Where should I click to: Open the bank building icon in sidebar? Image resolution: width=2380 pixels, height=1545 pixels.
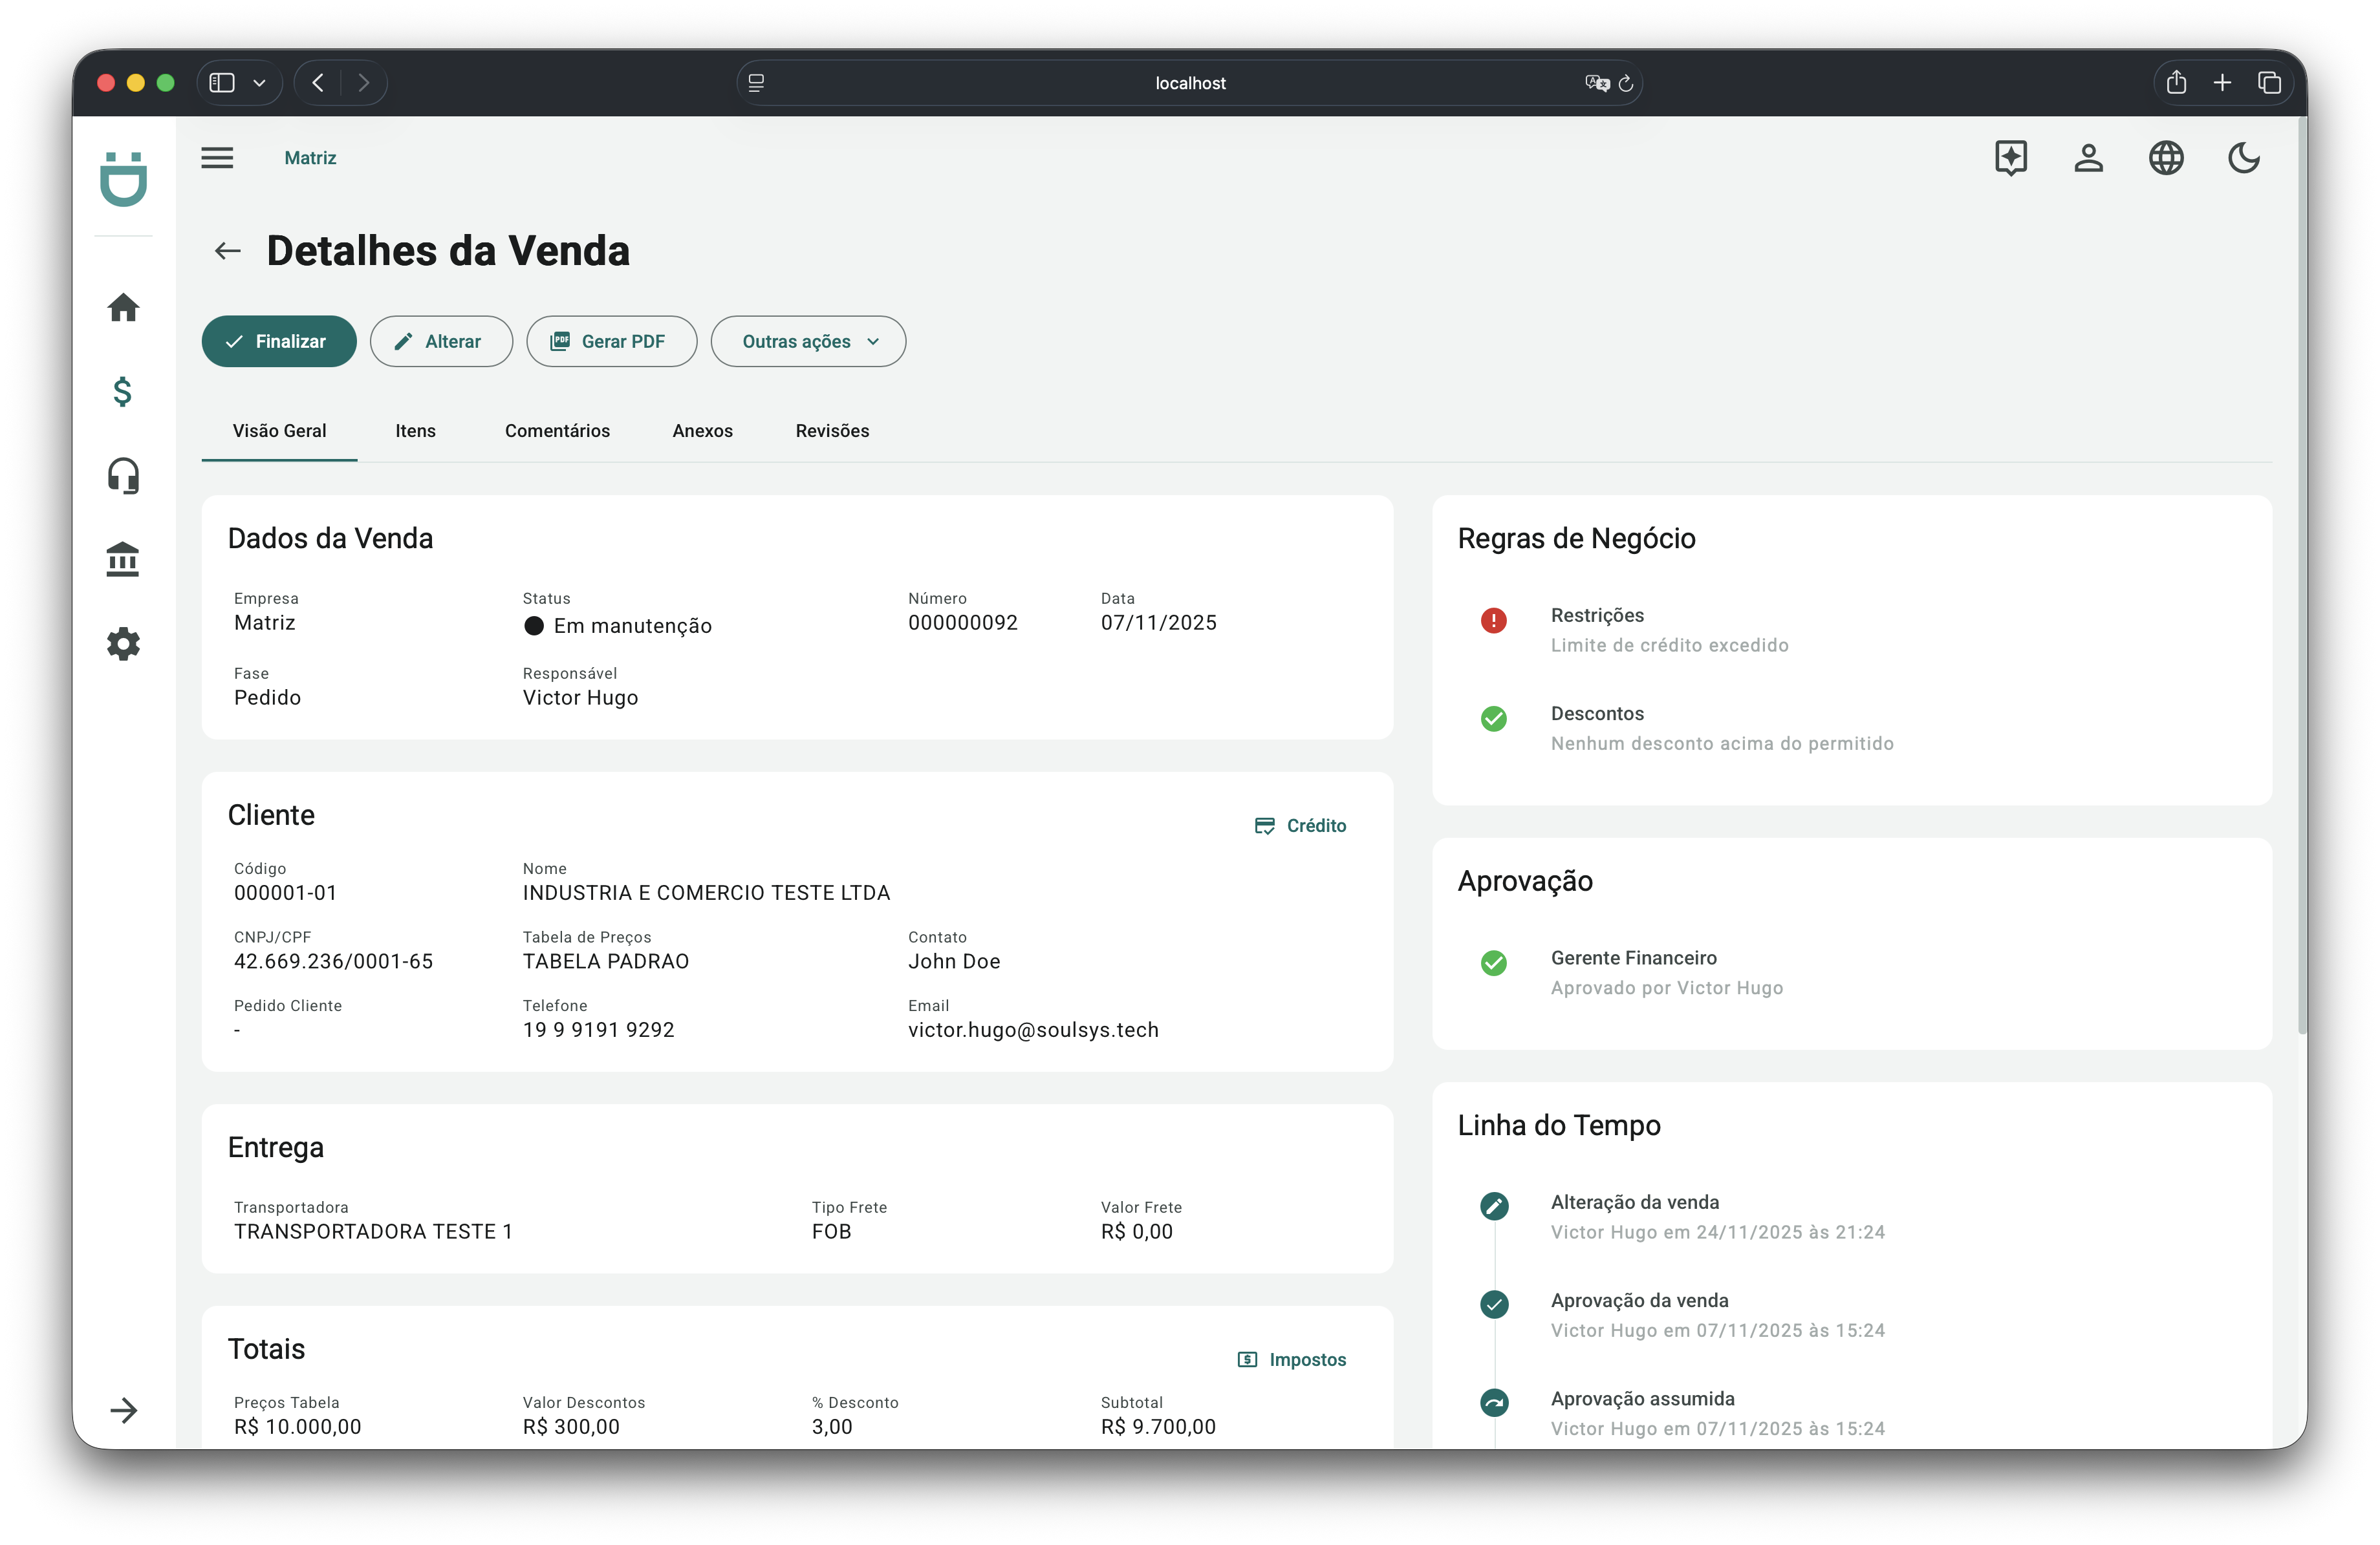pos(123,560)
